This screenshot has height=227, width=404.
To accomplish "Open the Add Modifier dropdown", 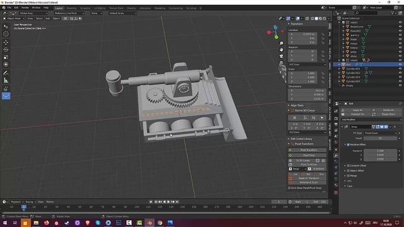I will pyautogui.click(x=371, y=120).
